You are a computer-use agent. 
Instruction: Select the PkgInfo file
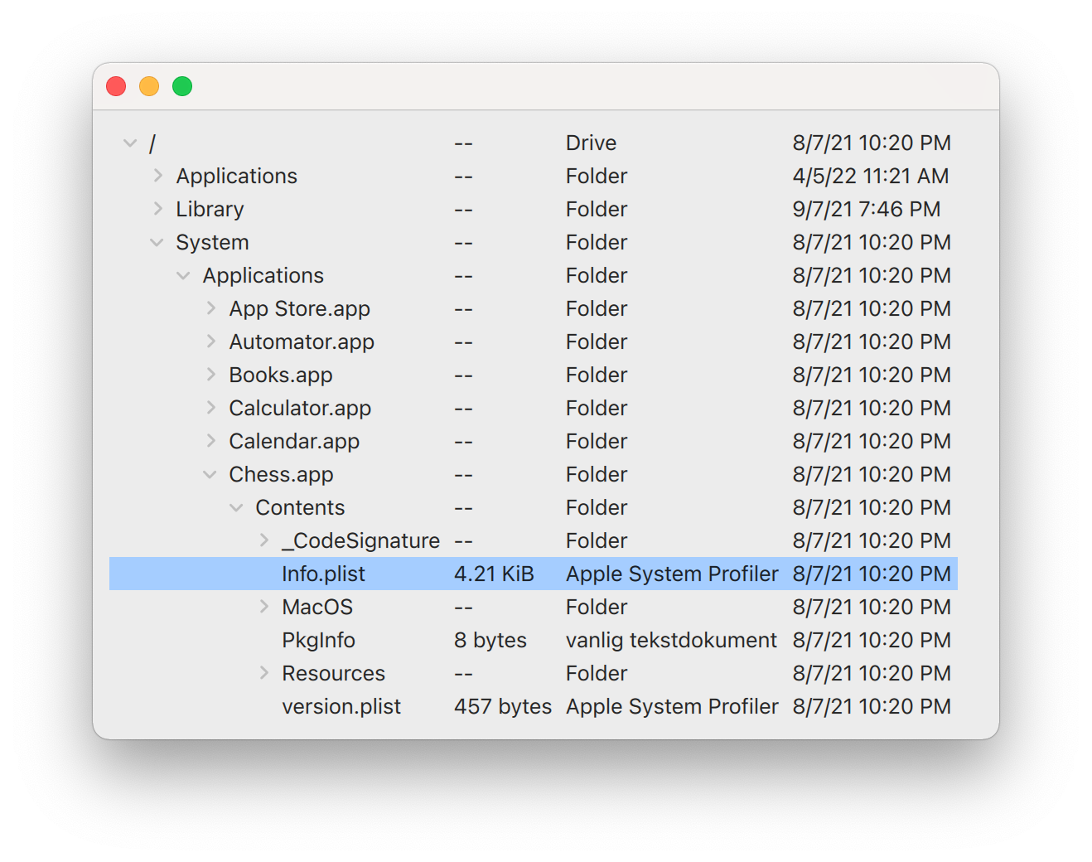point(318,640)
